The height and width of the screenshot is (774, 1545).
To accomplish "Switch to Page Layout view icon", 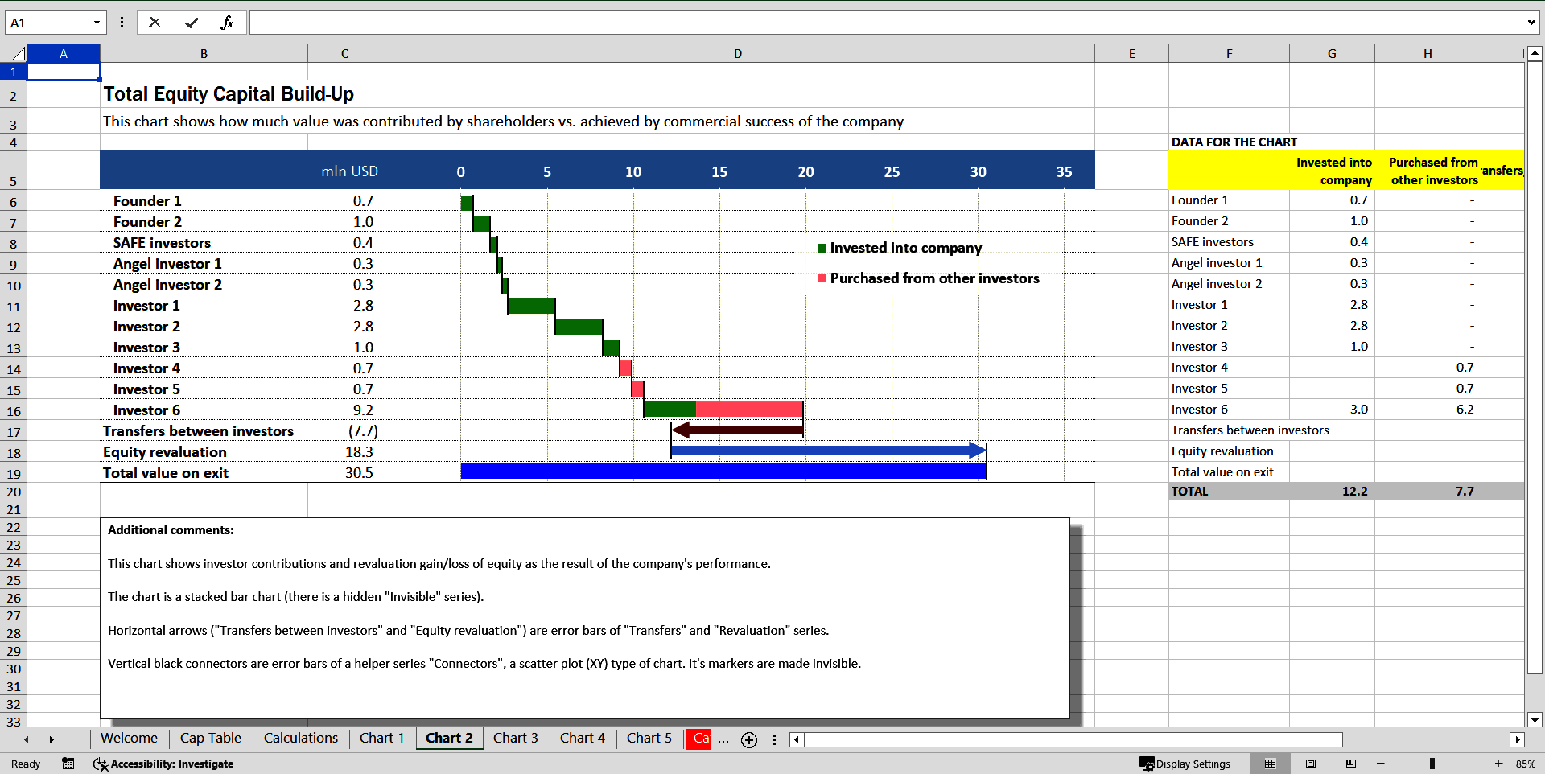I will [1311, 764].
